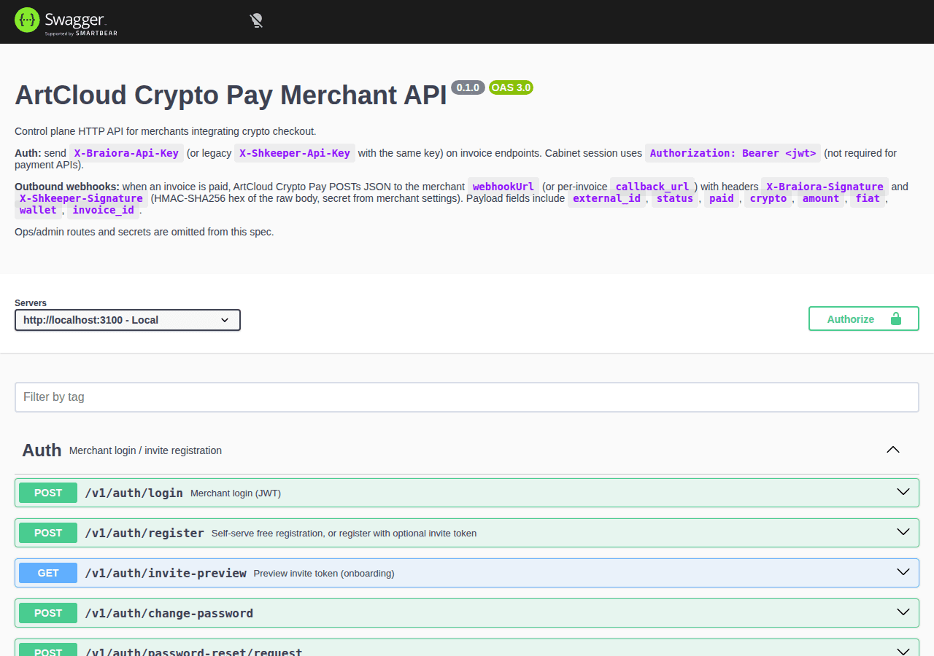The height and width of the screenshot is (656, 934).
Task: Click the Authorize button
Action: 863,319
